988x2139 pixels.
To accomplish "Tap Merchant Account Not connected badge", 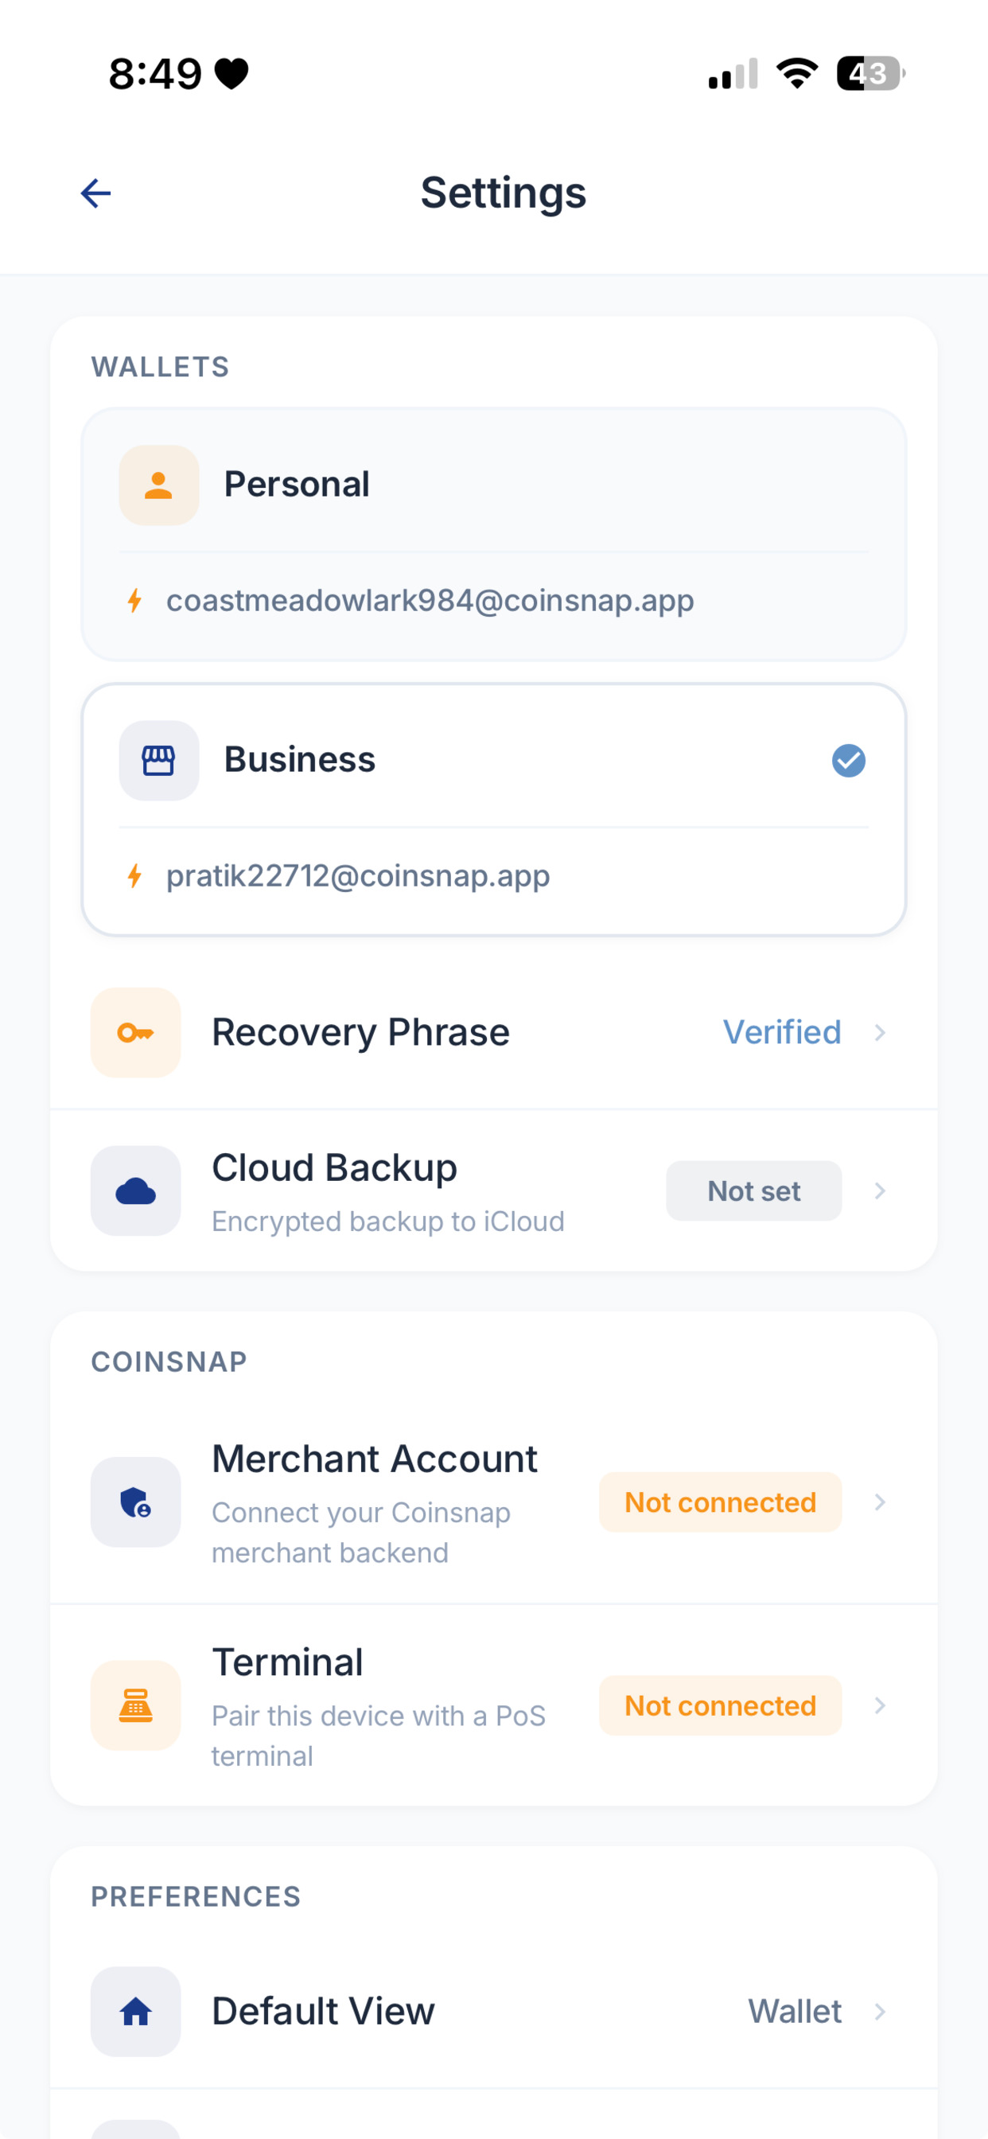I will pyautogui.click(x=721, y=1502).
